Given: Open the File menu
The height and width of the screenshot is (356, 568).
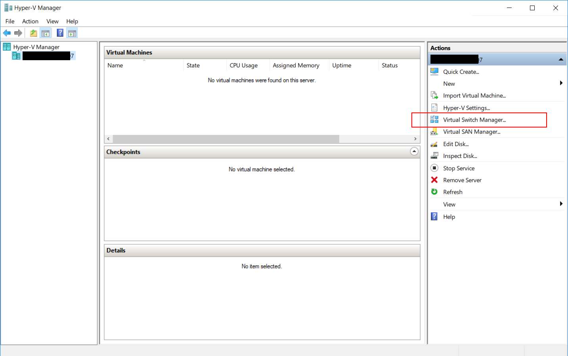Looking at the screenshot, I should click(10, 21).
